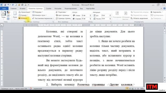The width and height of the screenshot is (166, 93).
Task: Open the Customize Quick Access Toolbar arrow
Action: pos(29,5)
